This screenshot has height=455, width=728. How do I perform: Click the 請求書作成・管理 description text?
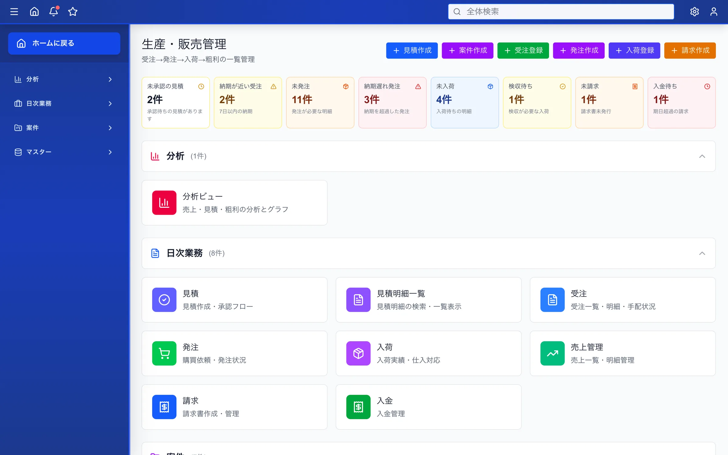211,414
